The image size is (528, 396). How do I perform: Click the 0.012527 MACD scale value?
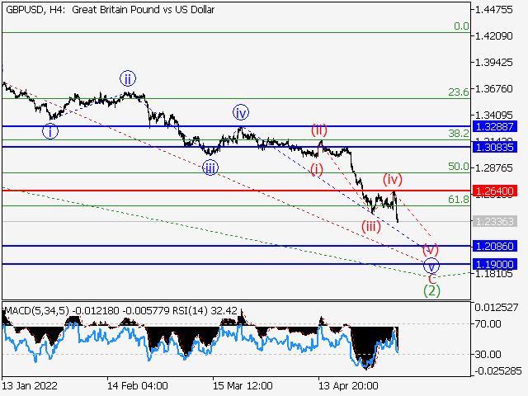click(x=497, y=308)
